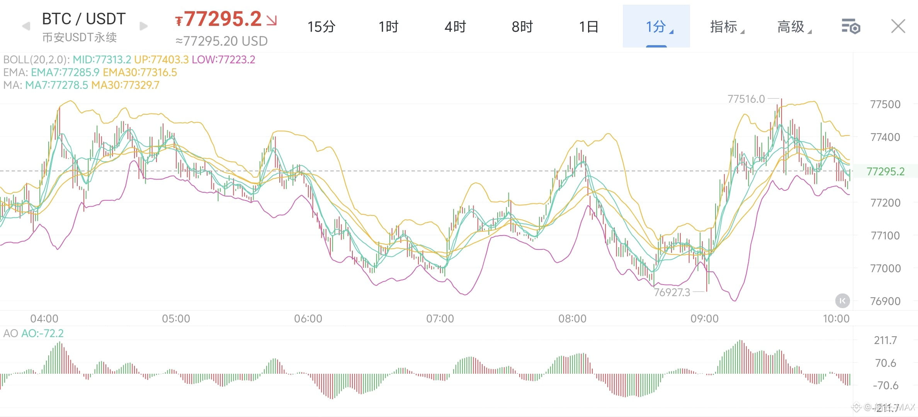Open chart list settings icon

click(850, 26)
